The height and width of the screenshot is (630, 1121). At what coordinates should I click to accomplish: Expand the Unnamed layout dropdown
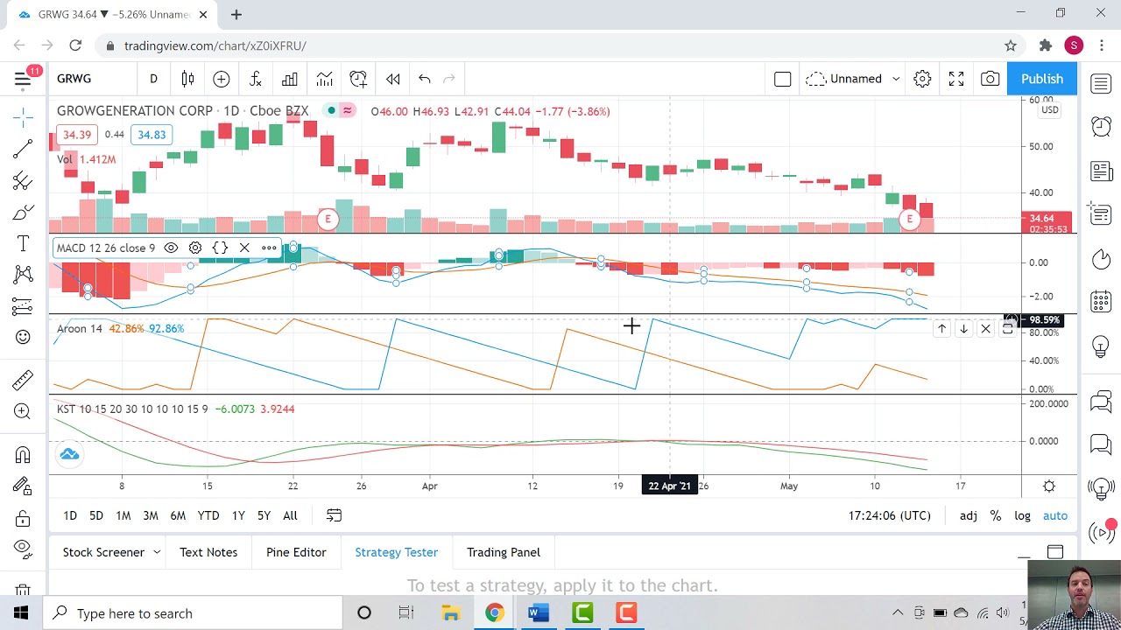(896, 79)
